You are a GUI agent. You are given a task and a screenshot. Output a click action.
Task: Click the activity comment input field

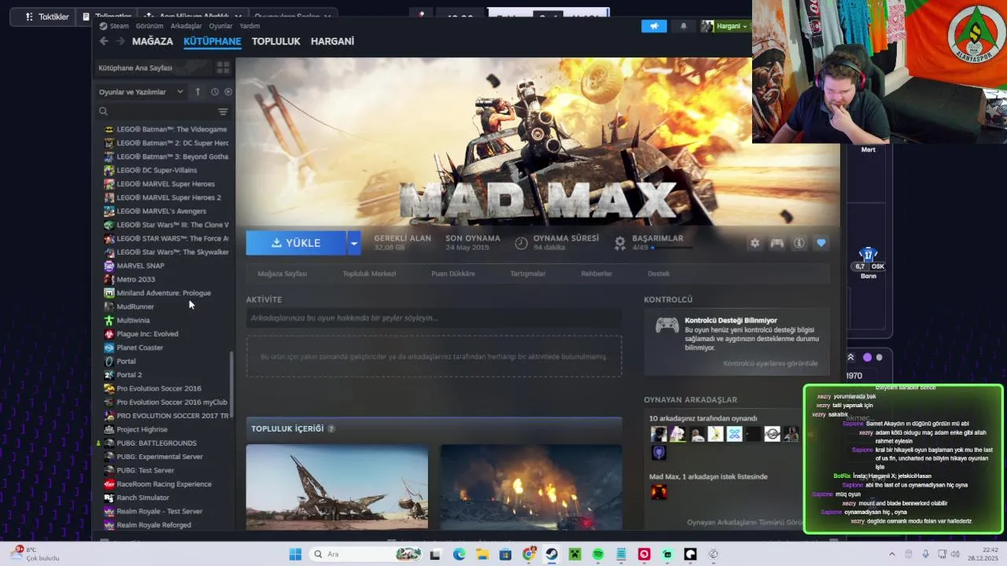[x=433, y=318]
